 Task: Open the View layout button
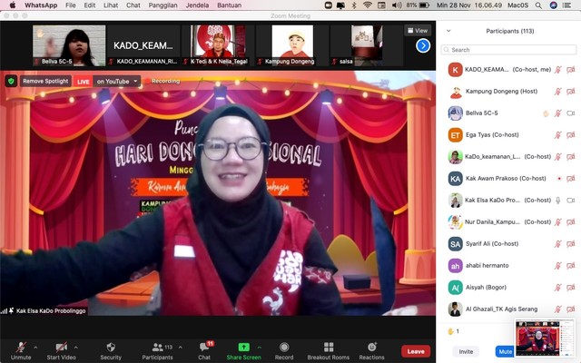point(418,31)
